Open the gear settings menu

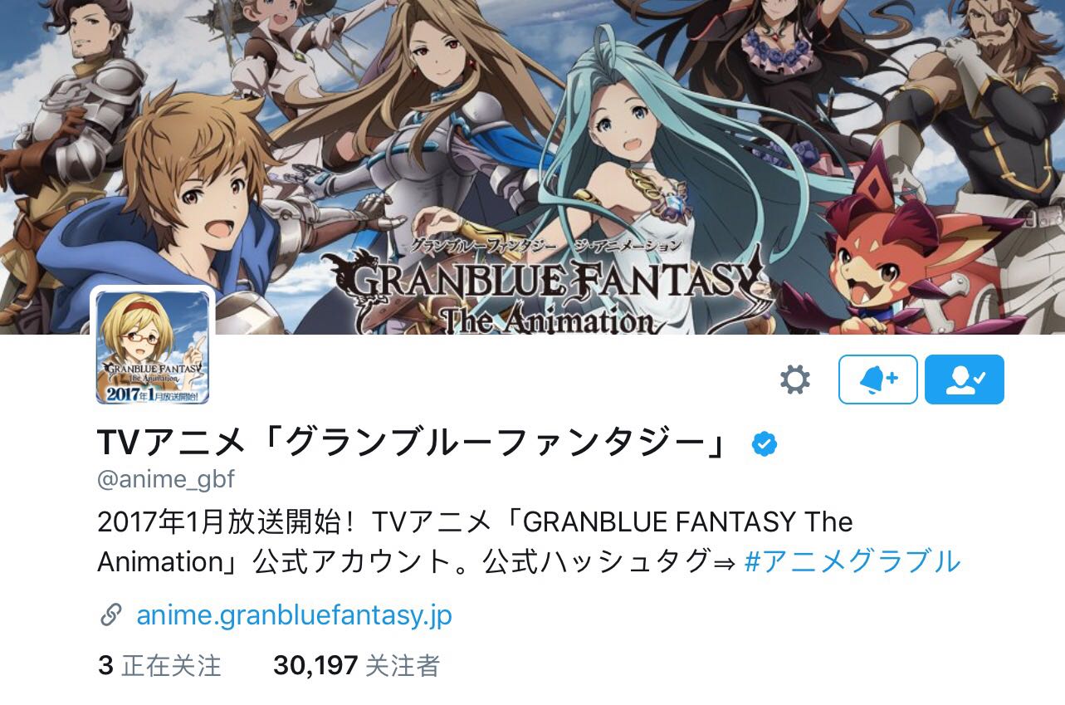[x=794, y=379]
